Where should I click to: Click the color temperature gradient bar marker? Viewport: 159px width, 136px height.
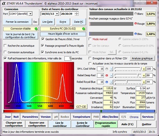(x=101, y=111)
